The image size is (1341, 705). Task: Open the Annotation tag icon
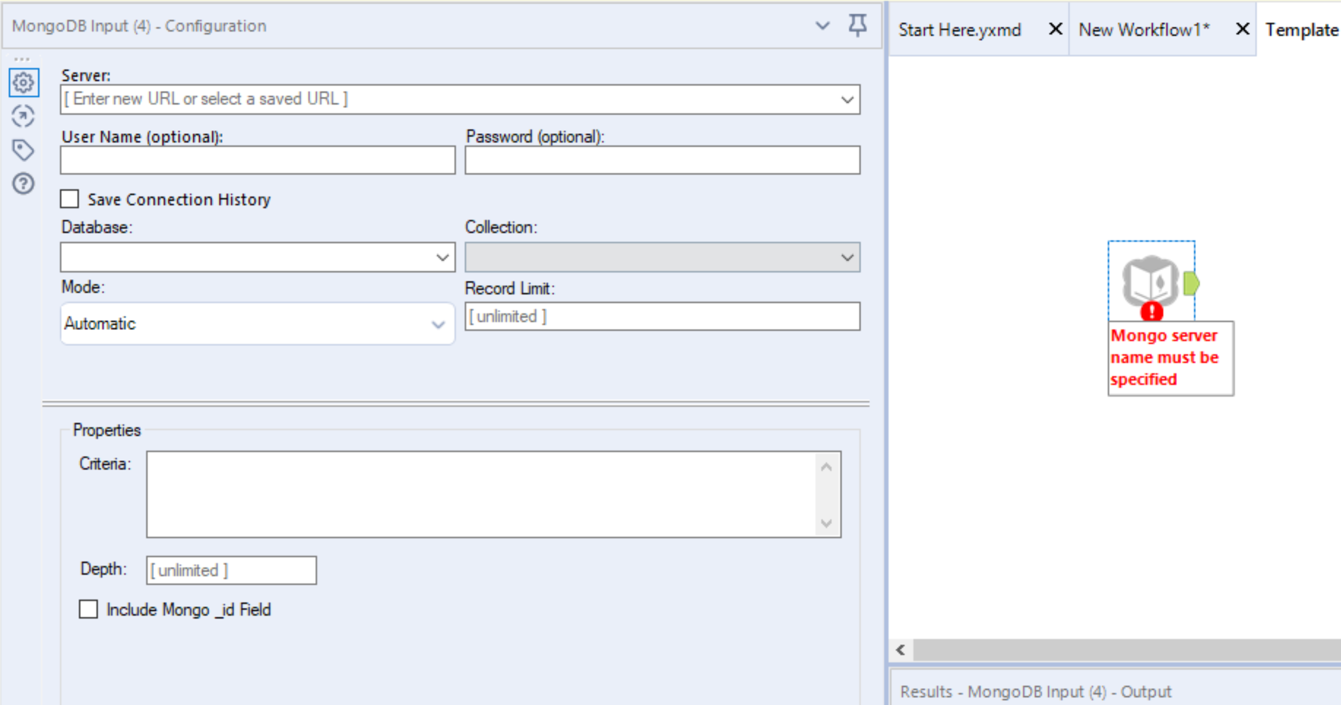tap(23, 150)
